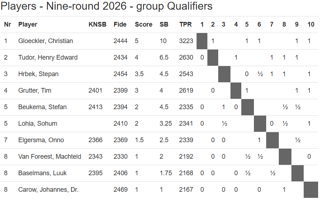Click the round 10 column header
Image resolution: width=321 pixels, height=200 pixels.
[311, 24]
